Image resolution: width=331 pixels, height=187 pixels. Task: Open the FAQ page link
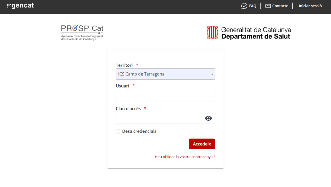(x=253, y=6)
